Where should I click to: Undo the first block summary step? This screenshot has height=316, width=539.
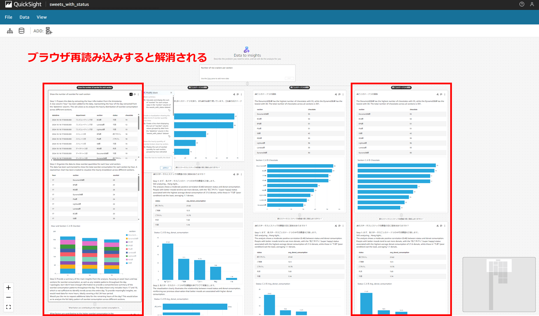(169, 110)
